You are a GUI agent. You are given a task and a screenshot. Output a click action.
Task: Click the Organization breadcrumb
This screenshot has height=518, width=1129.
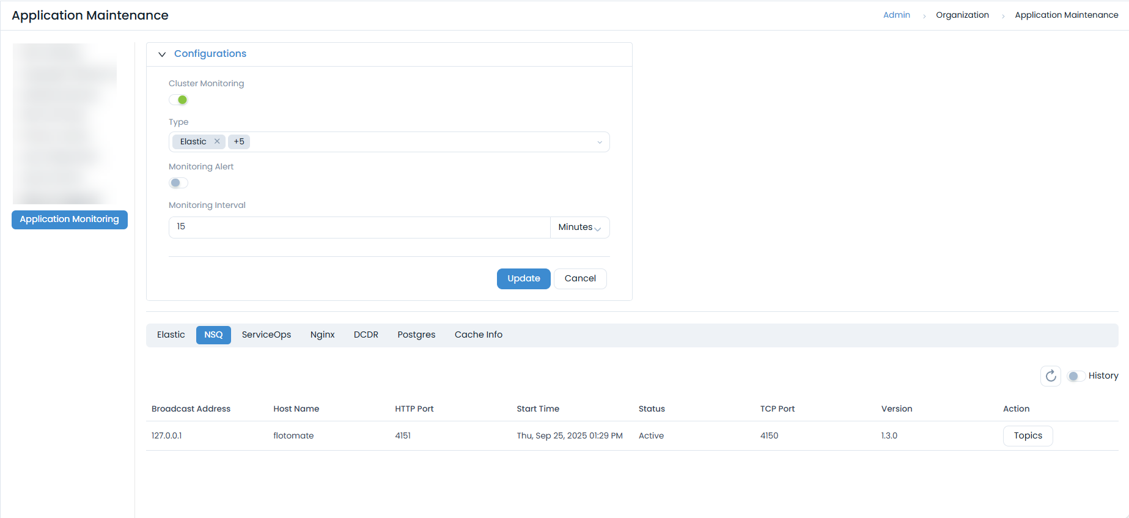pos(962,15)
